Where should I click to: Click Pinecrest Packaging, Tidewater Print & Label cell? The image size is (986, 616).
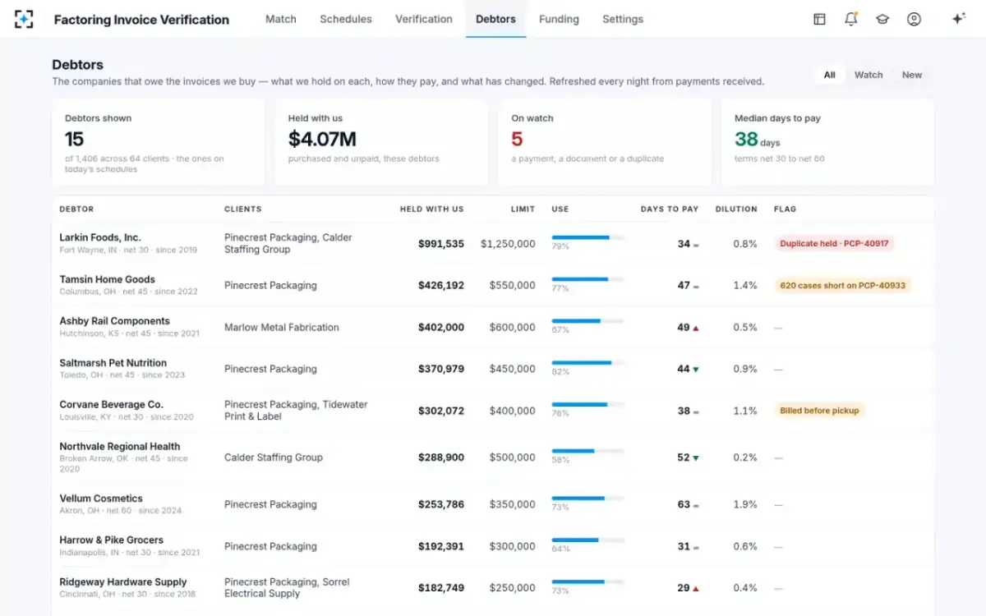[296, 411]
